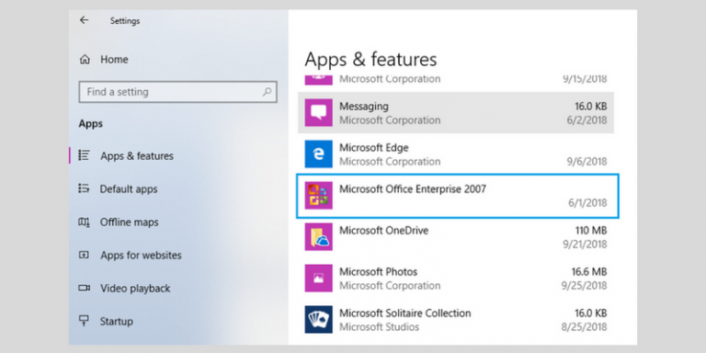The width and height of the screenshot is (706, 353).
Task: Select the Microsoft Office Enterprise 2007 icon
Action: pos(318,196)
